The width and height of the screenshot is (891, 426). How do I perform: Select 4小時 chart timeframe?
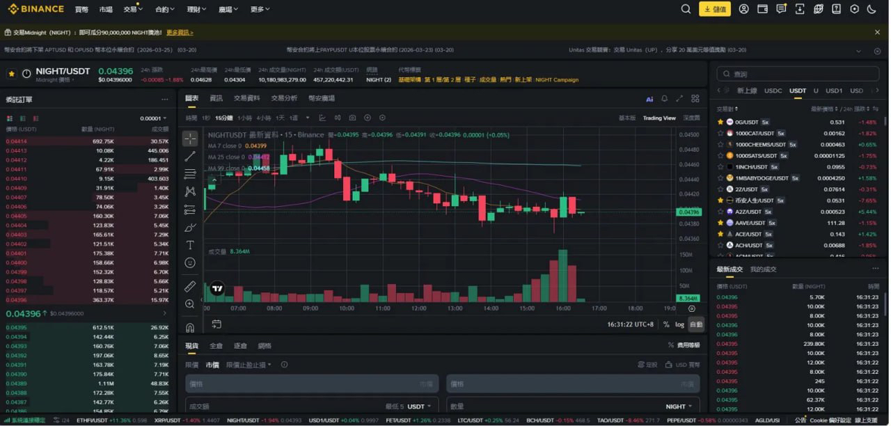click(x=264, y=118)
